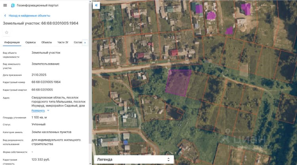297x165 pixels.
Task: Click cadastral quarter 66:68:0201005
Action: click(x=42, y=90)
